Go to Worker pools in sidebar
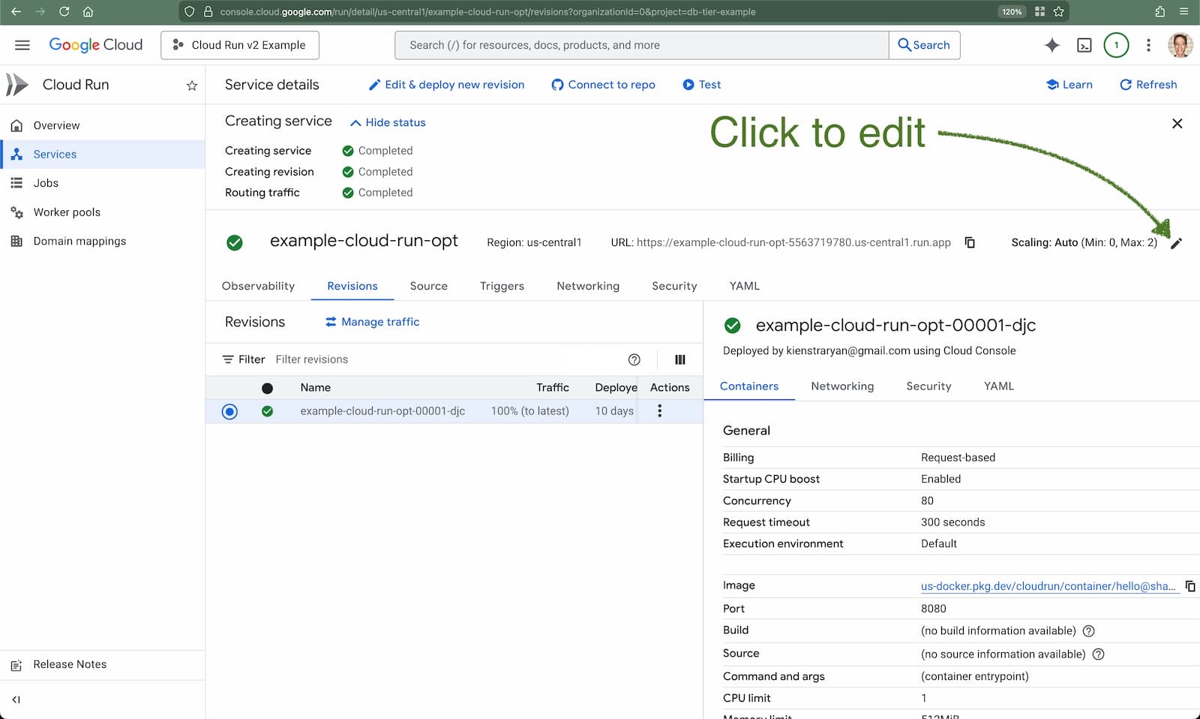Screen dimensions: 1200x719 coord(103,212)
